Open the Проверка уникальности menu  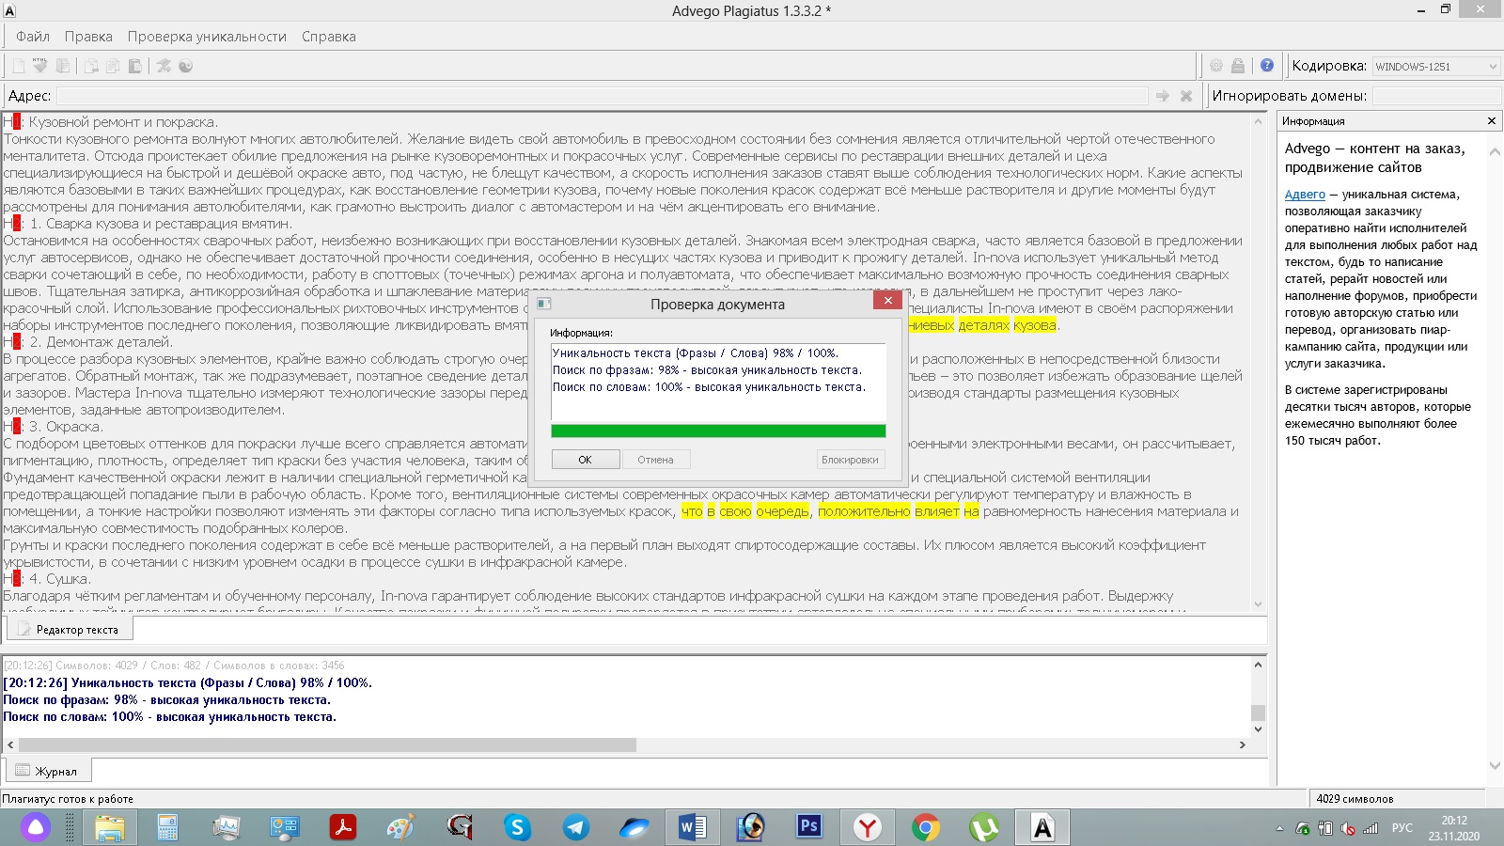click(207, 37)
